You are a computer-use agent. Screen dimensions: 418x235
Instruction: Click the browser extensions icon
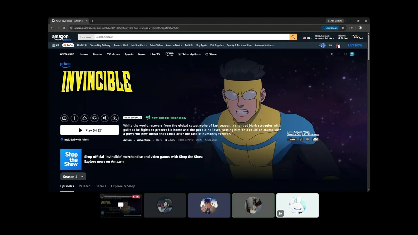tap(351, 28)
